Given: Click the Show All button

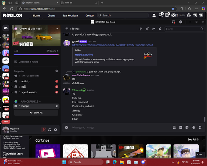Looking at the screenshot, I should [x=36, y=113].
